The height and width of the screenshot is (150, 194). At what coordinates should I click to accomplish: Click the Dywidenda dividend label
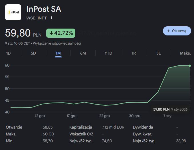tap(143, 127)
